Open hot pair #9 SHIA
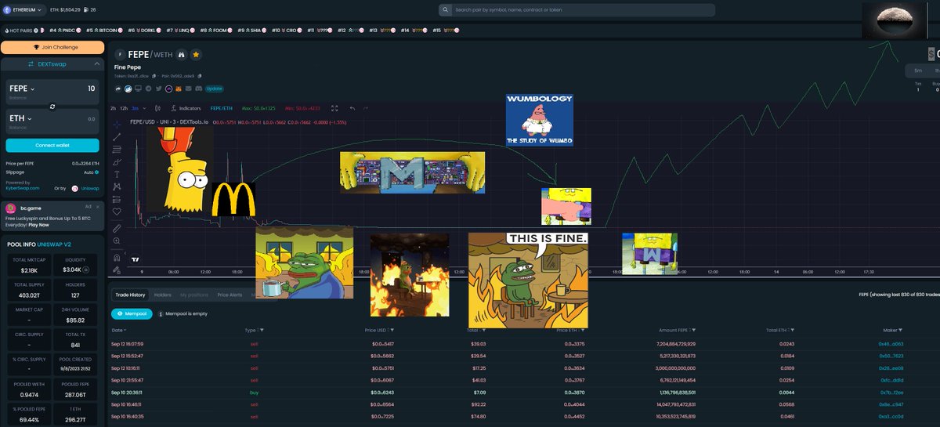This screenshot has height=427, width=940. 254,30
